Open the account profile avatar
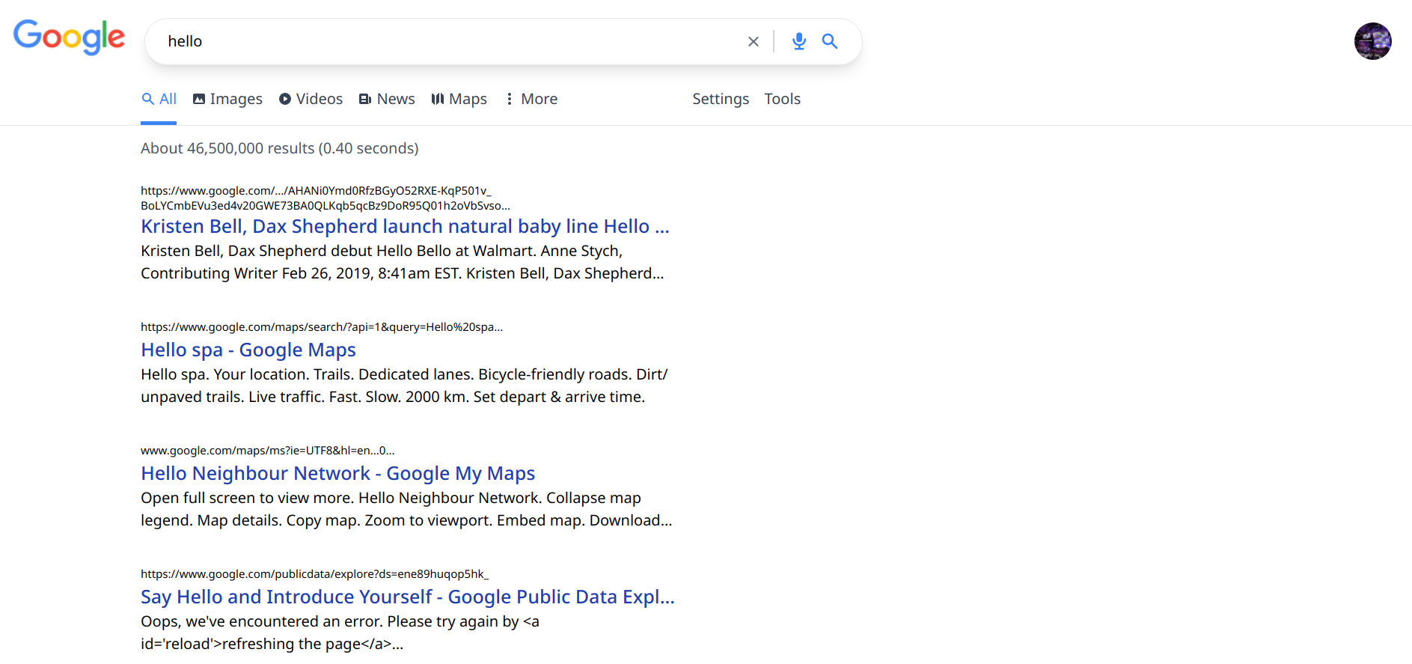The width and height of the screenshot is (1412, 664). click(1372, 41)
